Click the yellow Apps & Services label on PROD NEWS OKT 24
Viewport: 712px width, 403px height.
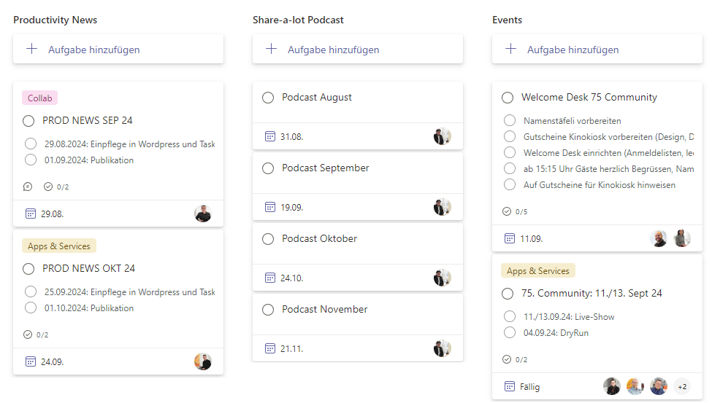click(59, 246)
